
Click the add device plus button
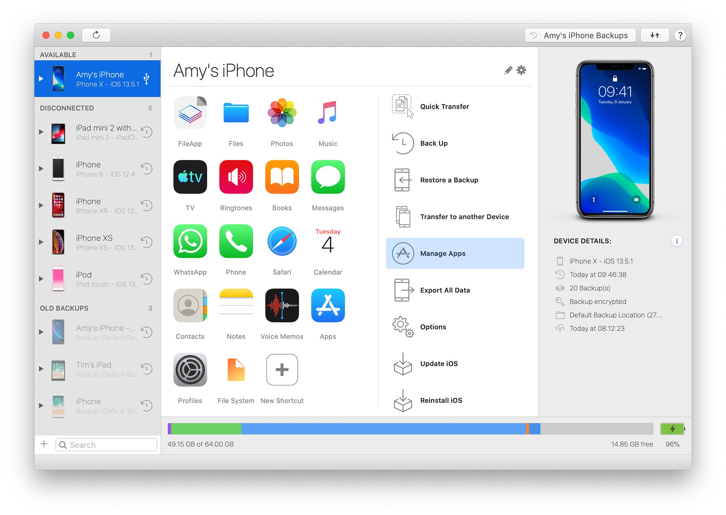44,444
